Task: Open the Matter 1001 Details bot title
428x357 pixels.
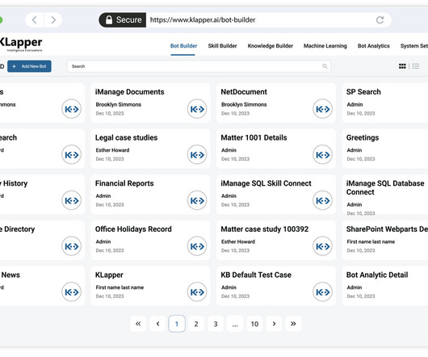Action: pyautogui.click(x=254, y=137)
